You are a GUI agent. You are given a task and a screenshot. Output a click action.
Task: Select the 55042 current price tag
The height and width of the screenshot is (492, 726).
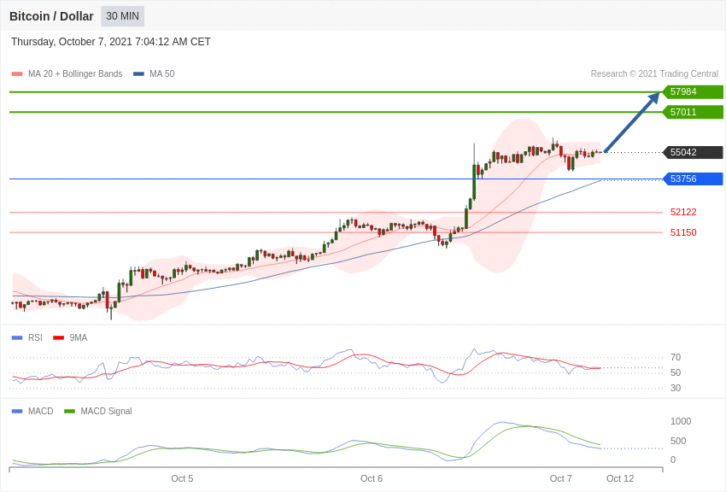pyautogui.click(x=693, y=152)
